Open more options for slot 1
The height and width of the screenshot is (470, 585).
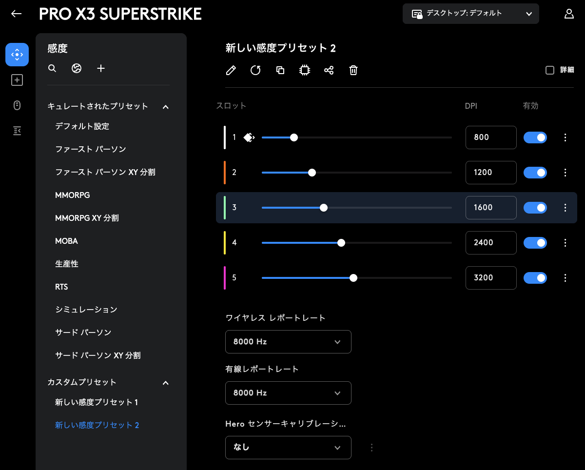pos(565,137)
